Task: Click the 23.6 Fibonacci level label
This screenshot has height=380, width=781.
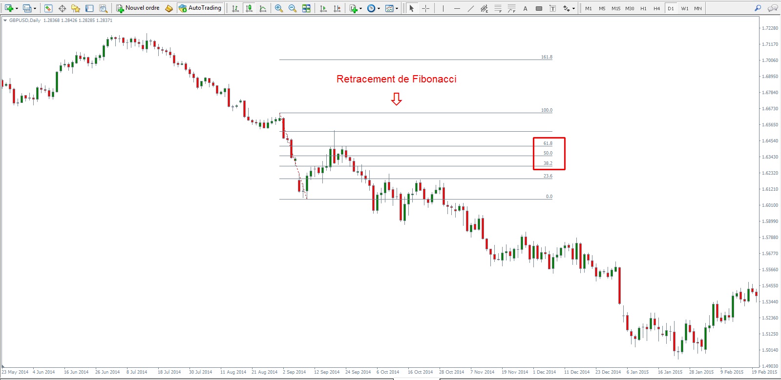Action: coord(548,176)
